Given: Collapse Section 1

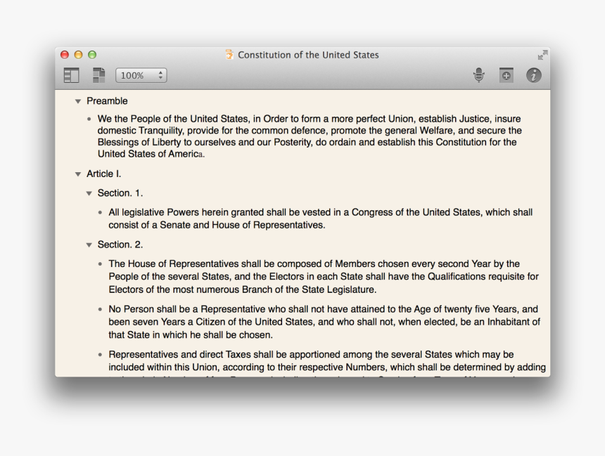Looking at the screenshot, I should (89, 193).
